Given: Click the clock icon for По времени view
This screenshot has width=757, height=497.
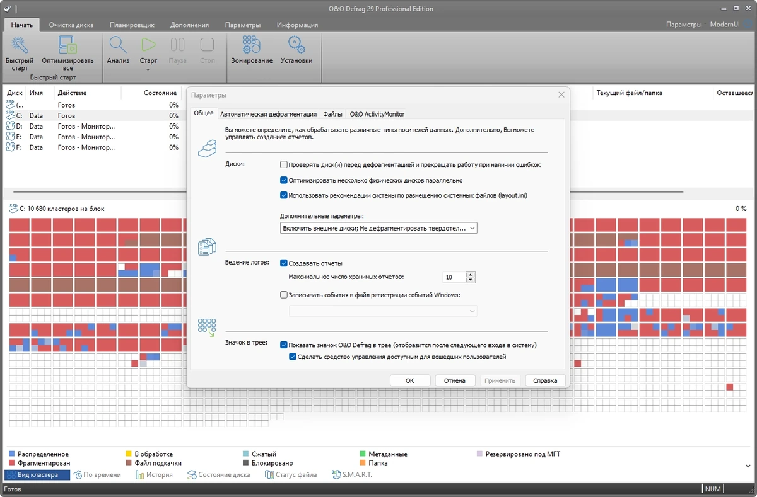Looking at the screenshot, I should tap(77, 474).
